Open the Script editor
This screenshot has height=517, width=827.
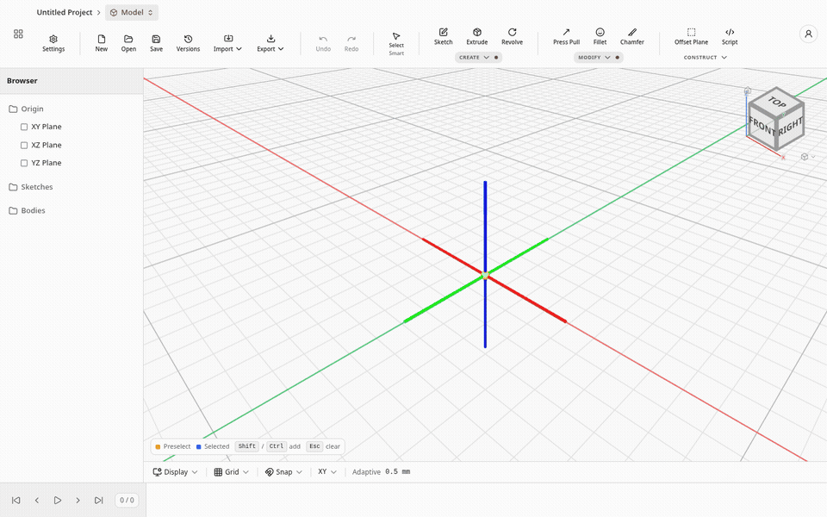[x=730, y=36]
